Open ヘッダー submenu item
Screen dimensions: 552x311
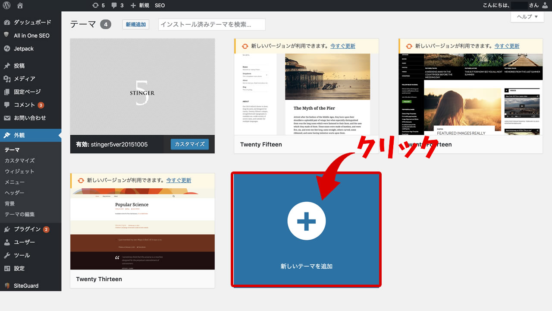click(15, 193)
